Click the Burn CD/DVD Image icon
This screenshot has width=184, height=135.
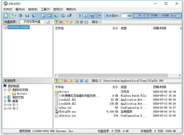pos(70,16)
